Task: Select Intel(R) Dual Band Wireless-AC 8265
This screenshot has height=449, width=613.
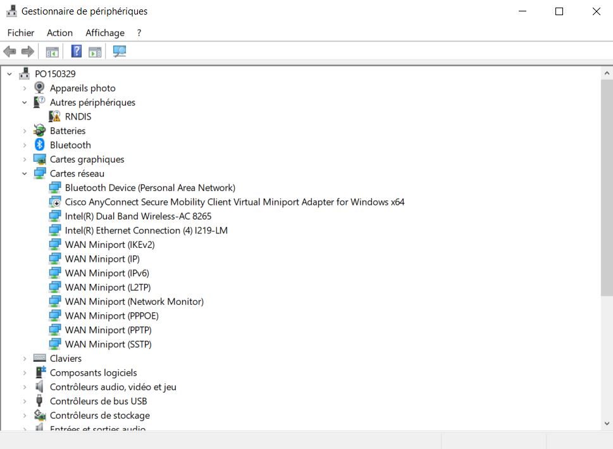Action: 138,216
